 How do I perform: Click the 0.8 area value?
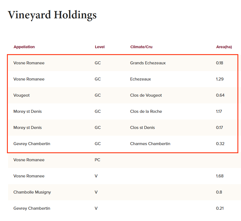219,192
